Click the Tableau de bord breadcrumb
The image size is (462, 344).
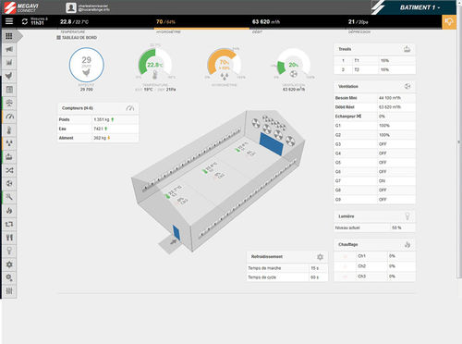pyautogui.click(x=77, y=37)
